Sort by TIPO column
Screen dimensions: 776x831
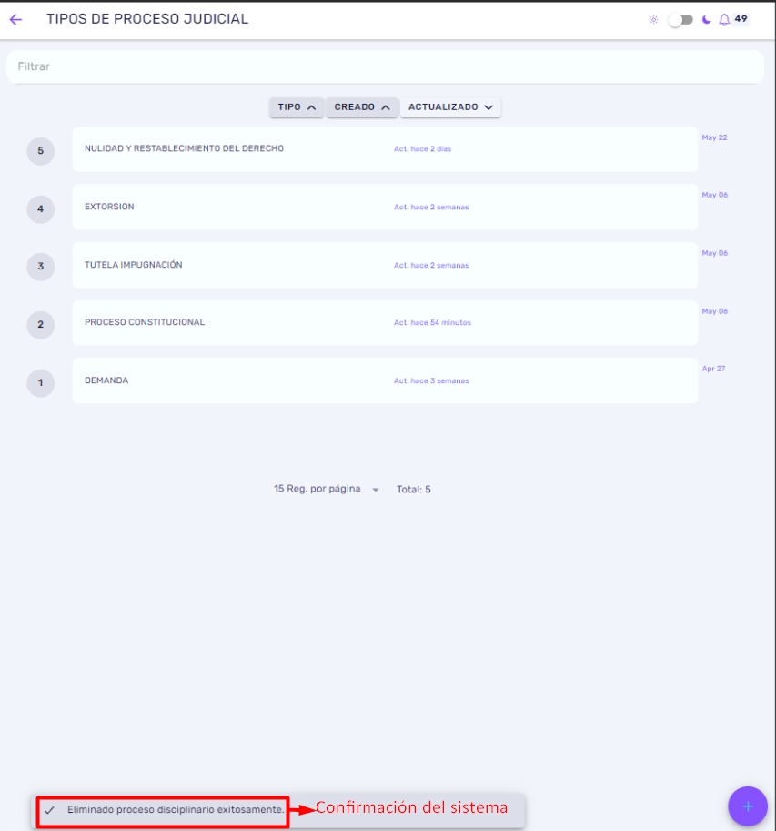tap(297, 107)
